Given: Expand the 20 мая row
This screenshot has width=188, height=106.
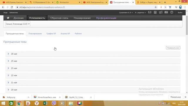Looking at the screenshot, I should click(x=93, y=90).
